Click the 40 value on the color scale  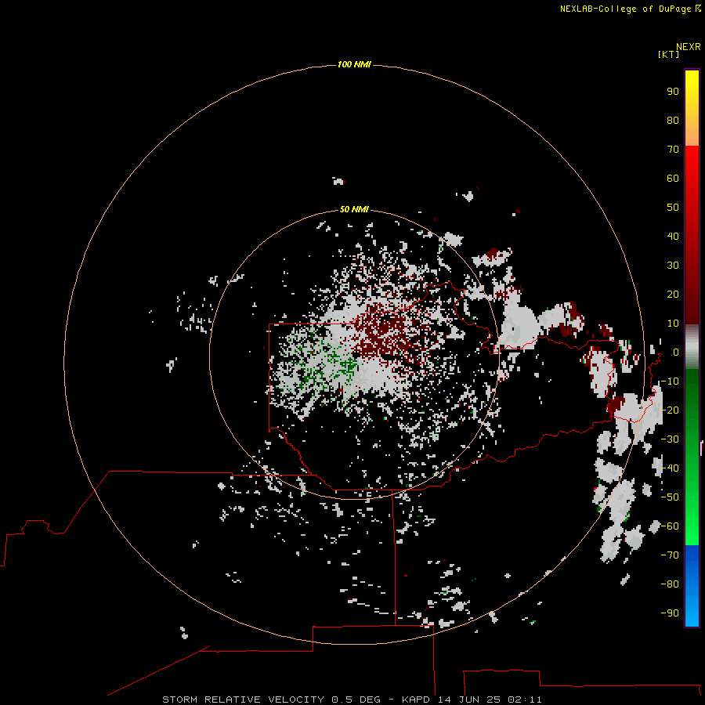click(673, 237)
